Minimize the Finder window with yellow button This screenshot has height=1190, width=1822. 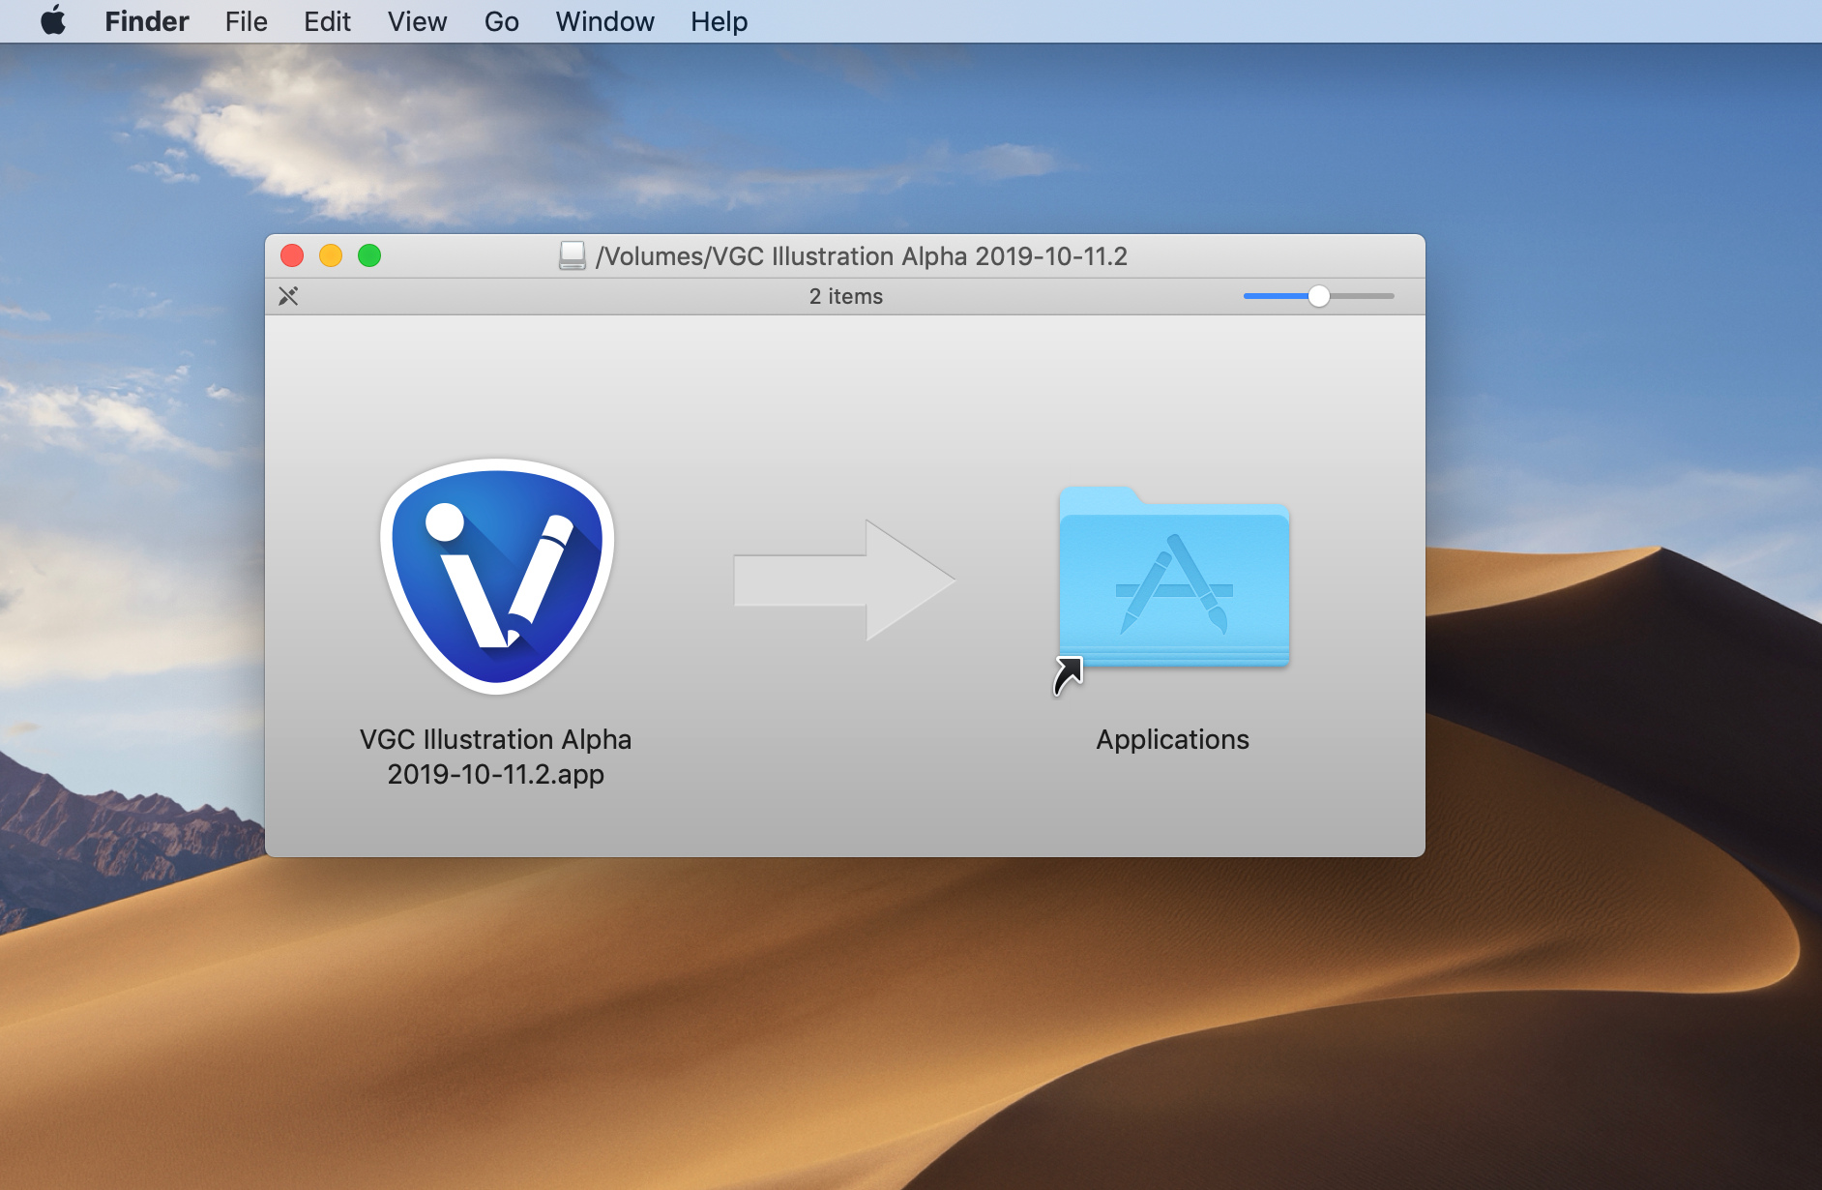click(331, 255)
